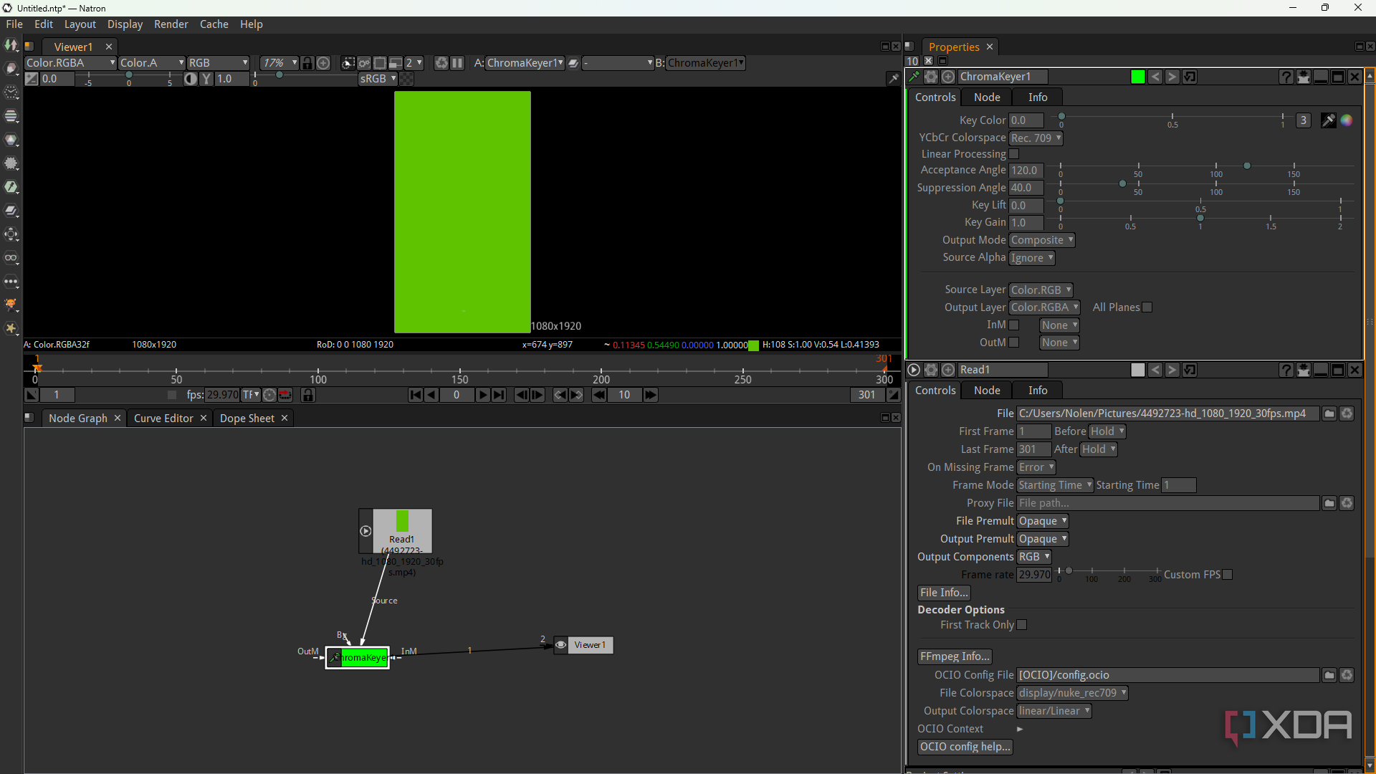Open the Output Mode Composite dropdown

point(1042,240)
